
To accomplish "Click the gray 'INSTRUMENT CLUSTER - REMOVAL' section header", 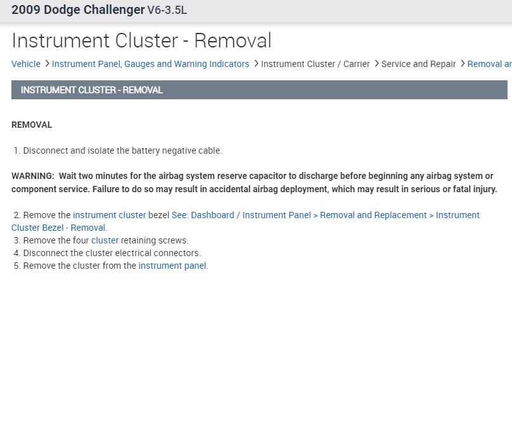I will click(x=259, y=90).
